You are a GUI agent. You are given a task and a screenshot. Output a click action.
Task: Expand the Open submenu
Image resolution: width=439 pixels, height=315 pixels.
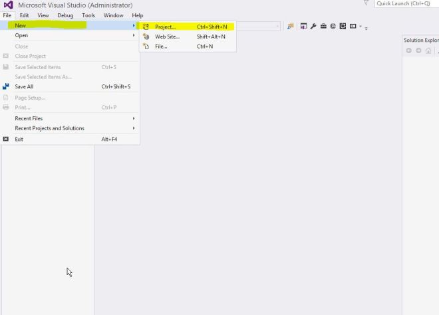coord(21,35)
